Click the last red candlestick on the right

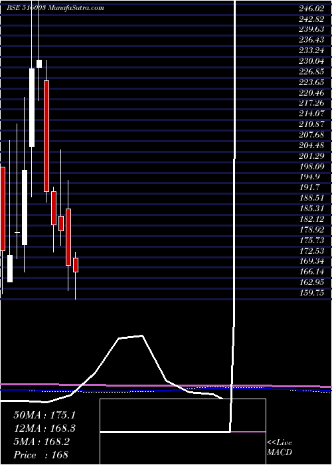pos(76,265)
